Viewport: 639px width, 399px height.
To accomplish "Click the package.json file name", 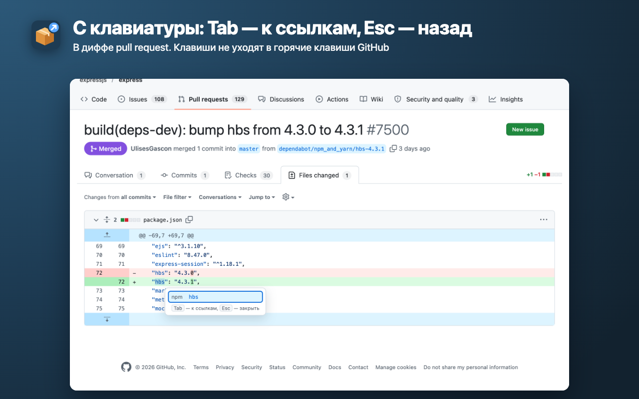I will (163, 219).
